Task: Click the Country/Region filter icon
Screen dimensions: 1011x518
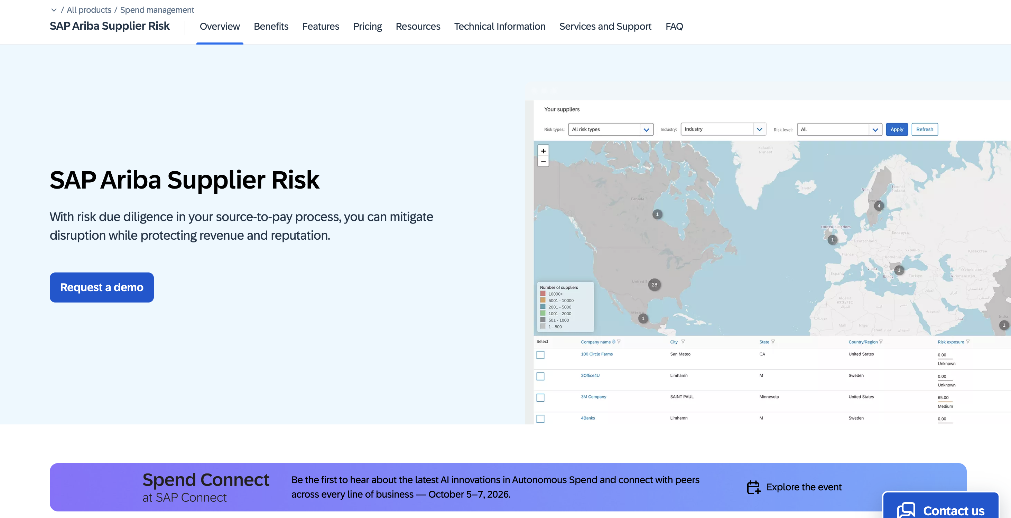Action: [881, 342]
